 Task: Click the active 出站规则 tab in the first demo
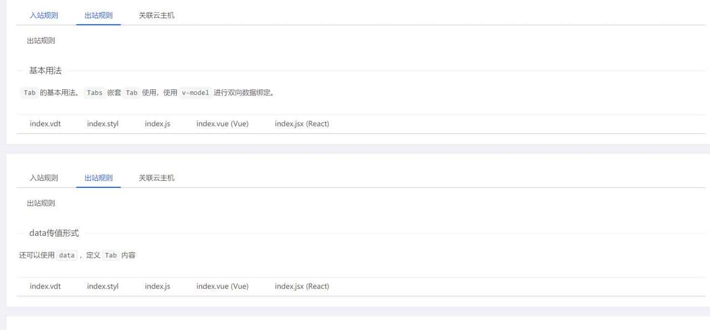(98, 15)
